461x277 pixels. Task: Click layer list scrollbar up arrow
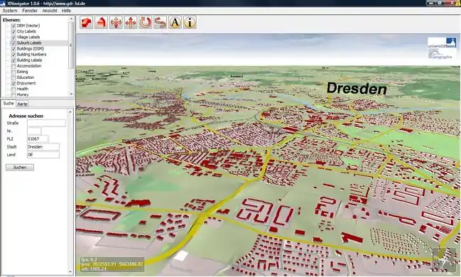click(71, 19)
